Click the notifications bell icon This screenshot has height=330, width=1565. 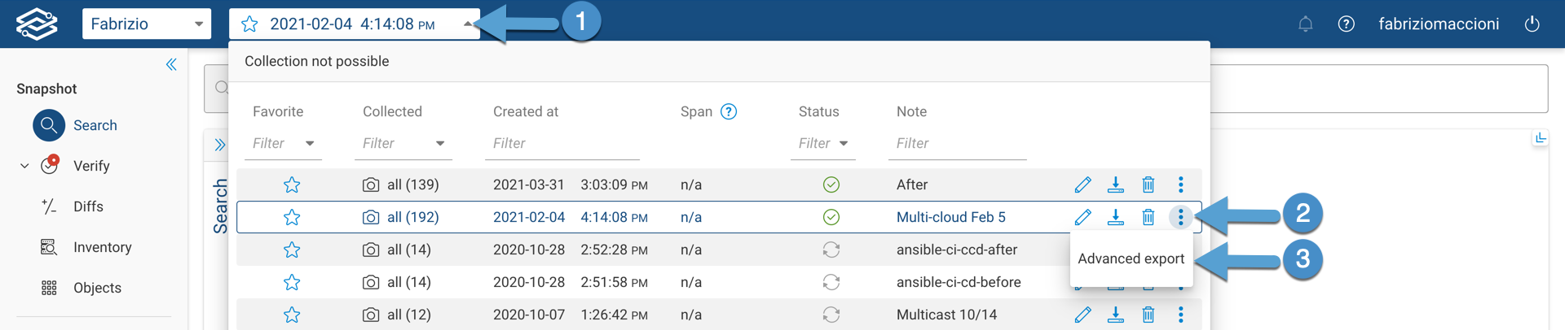click(x=1305, y=24)
